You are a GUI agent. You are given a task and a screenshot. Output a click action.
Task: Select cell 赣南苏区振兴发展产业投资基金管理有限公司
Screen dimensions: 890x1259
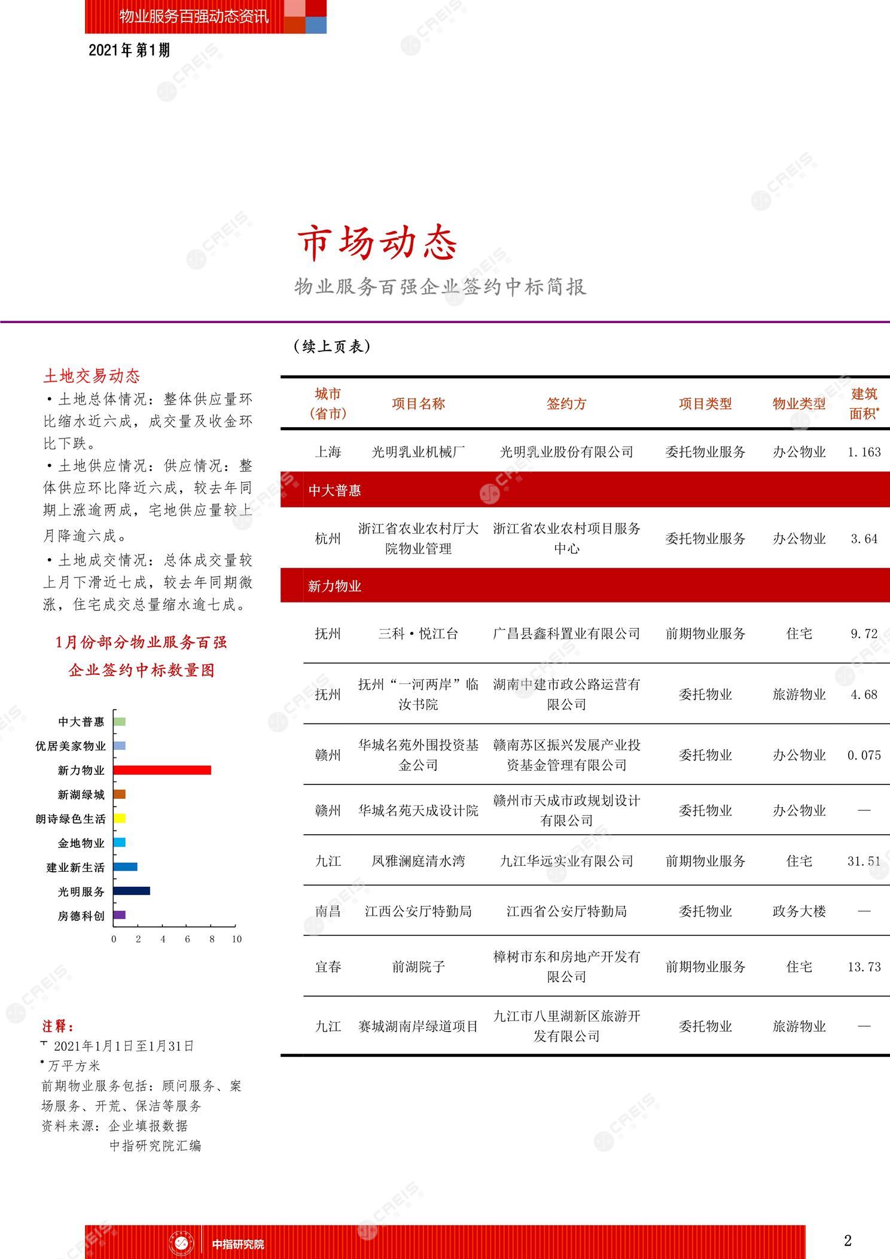tap(566, 755)
